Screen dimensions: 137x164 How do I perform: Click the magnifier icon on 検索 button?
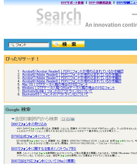tap(57, 44)
